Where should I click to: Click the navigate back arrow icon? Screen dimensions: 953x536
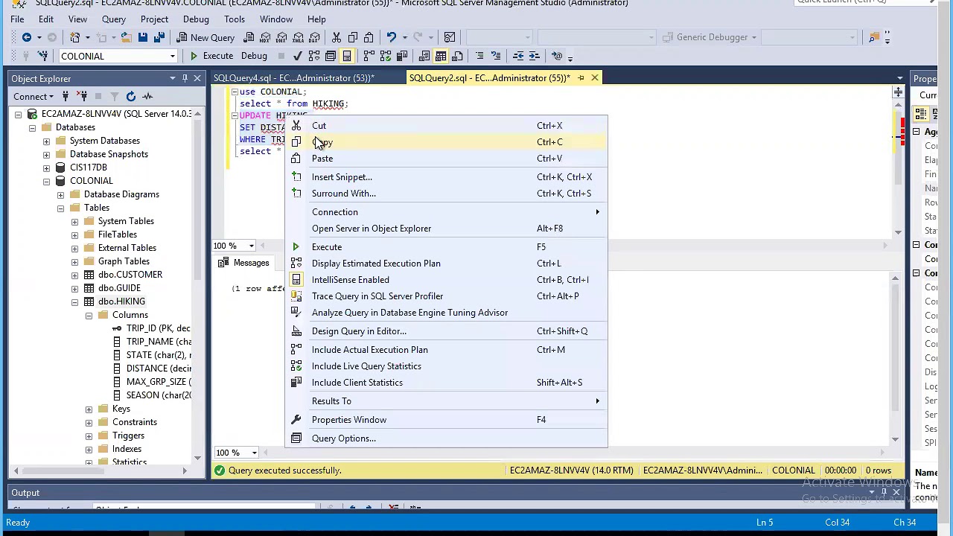pos(27,37)
